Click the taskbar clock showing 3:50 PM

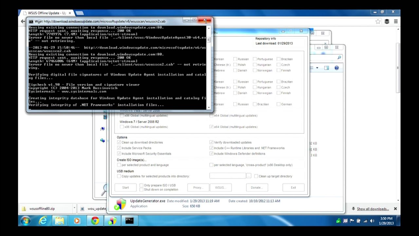pyautogui.click(x=386, y=221)
